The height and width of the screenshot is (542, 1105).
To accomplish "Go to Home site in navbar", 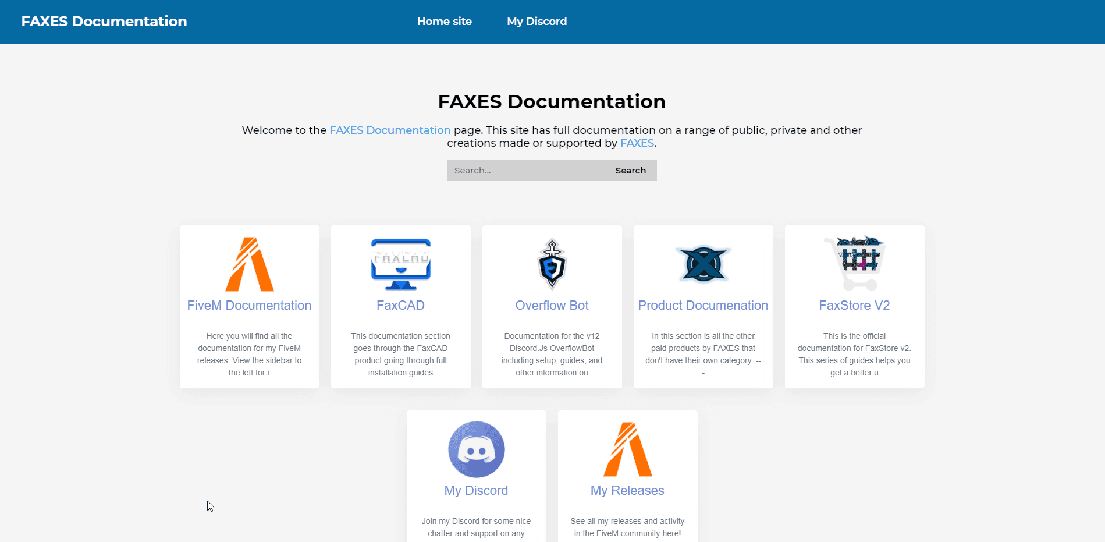I will 445,22.
